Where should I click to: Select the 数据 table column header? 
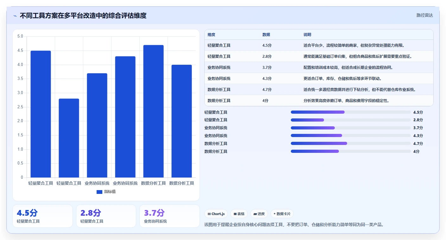pyautogui.click(x=266, y=35)
